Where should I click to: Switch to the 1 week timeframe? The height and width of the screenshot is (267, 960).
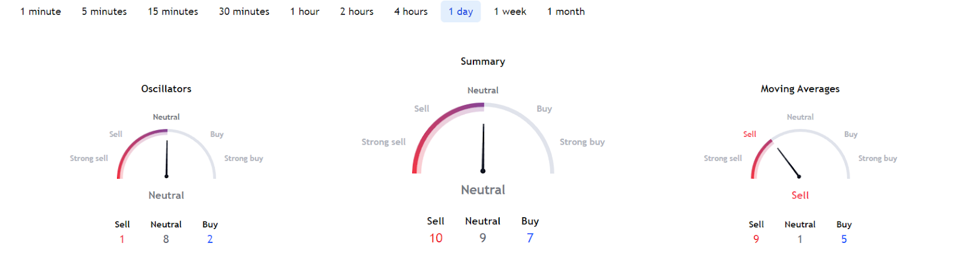click(x=510, y=11)
